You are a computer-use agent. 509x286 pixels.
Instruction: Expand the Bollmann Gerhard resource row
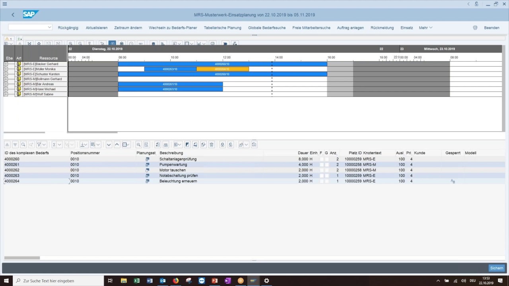[6, 79]
